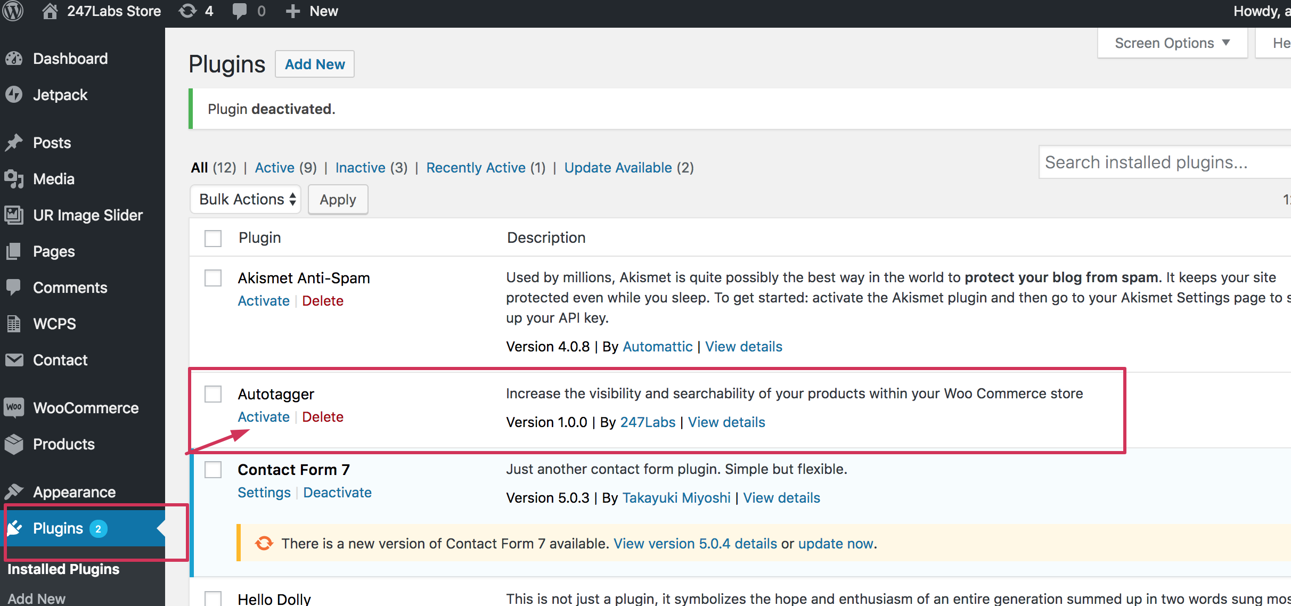This screenshot has width=1291, height=606.
Task: Filter by Update Available plugins
Action: point(618,168)
